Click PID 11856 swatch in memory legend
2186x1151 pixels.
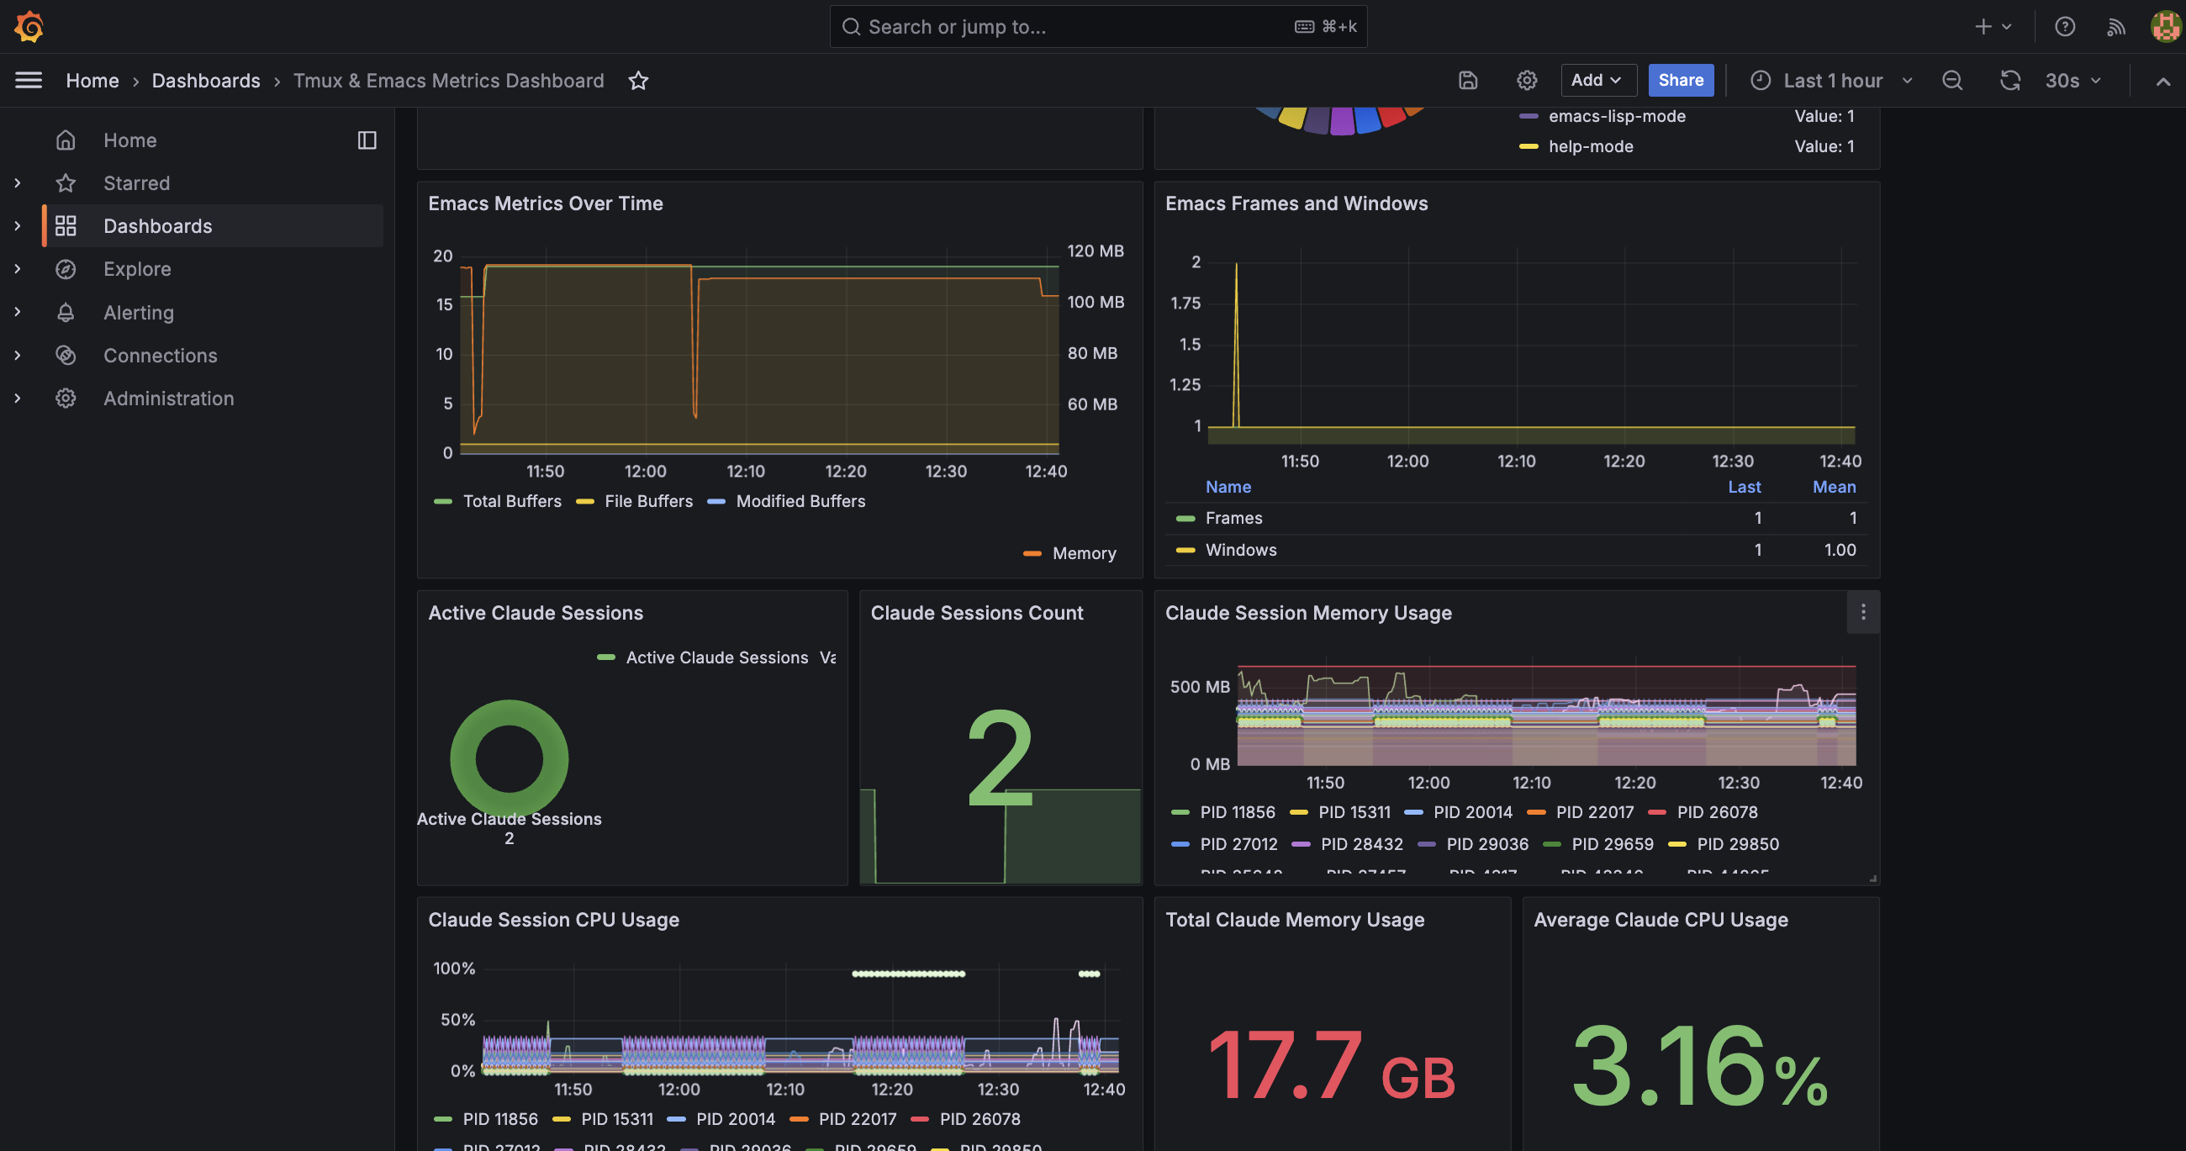pyautogui.click(x=1180, y=812)
